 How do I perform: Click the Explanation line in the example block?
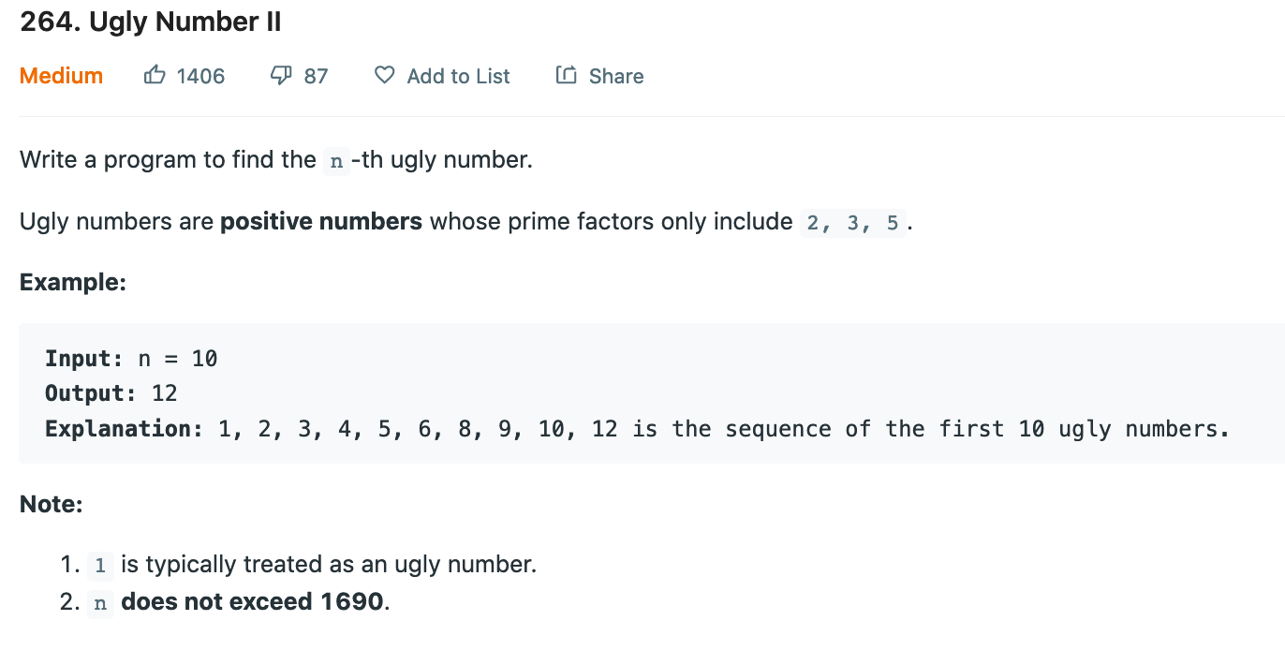pyautogui.click(x=637, y=429)
